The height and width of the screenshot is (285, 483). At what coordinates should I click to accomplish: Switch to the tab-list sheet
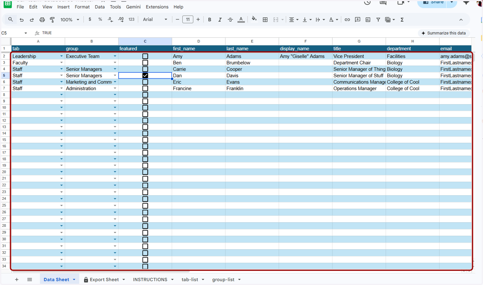pyautogui.click(x=190, y=279)
